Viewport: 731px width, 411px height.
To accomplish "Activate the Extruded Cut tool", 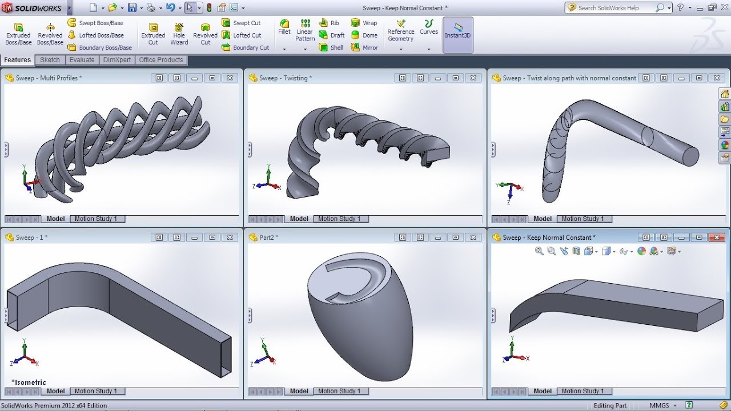I will coord(153,34).
